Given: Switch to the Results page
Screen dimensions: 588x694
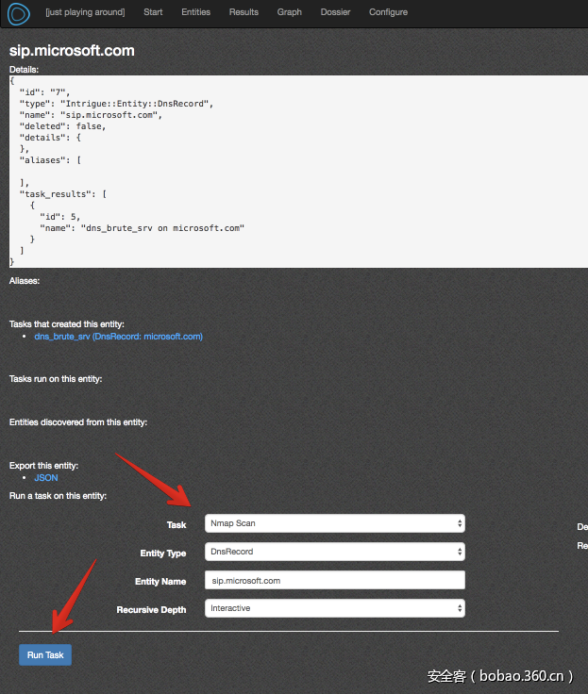Looking at the screenshot, I should tap(244, 12).
